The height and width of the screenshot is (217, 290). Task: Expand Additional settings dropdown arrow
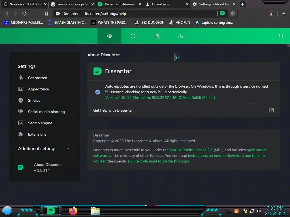68,148
